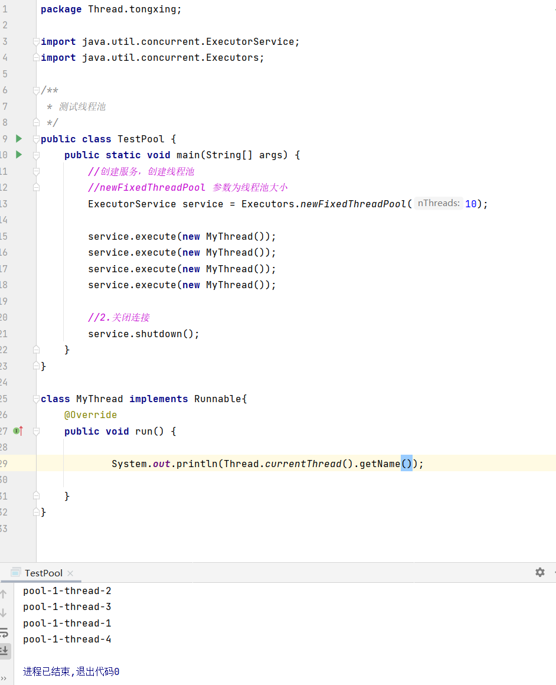This screenshot has height=685, width=556.
Task: Click the @Override annotation
Action: point(91,415)
